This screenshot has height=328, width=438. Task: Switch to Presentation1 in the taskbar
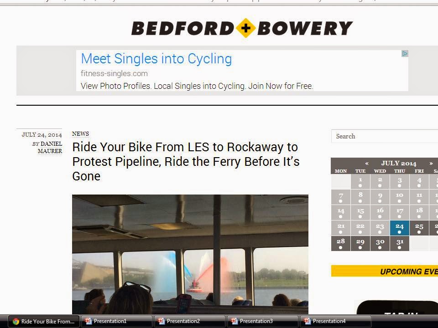tap(116, 321)
